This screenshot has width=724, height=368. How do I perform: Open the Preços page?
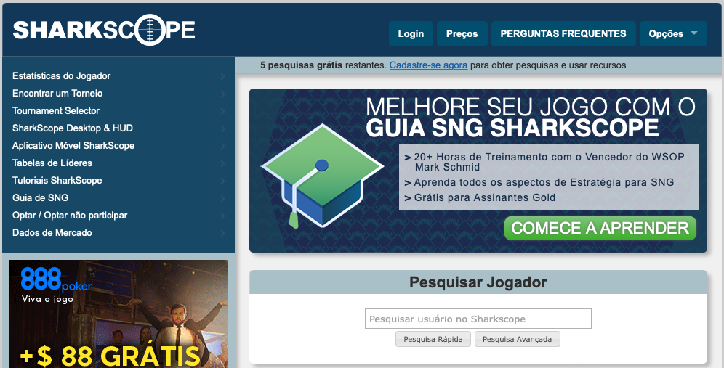tap(462, 33)
